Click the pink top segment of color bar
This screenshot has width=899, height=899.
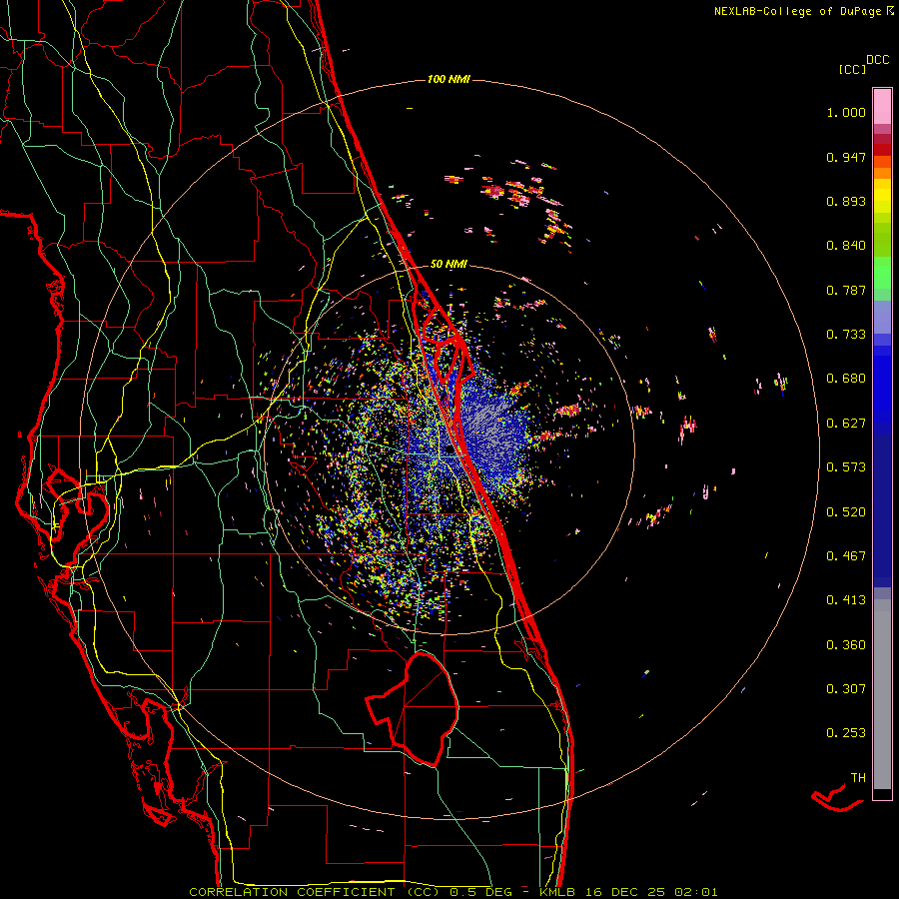(882, 106)
